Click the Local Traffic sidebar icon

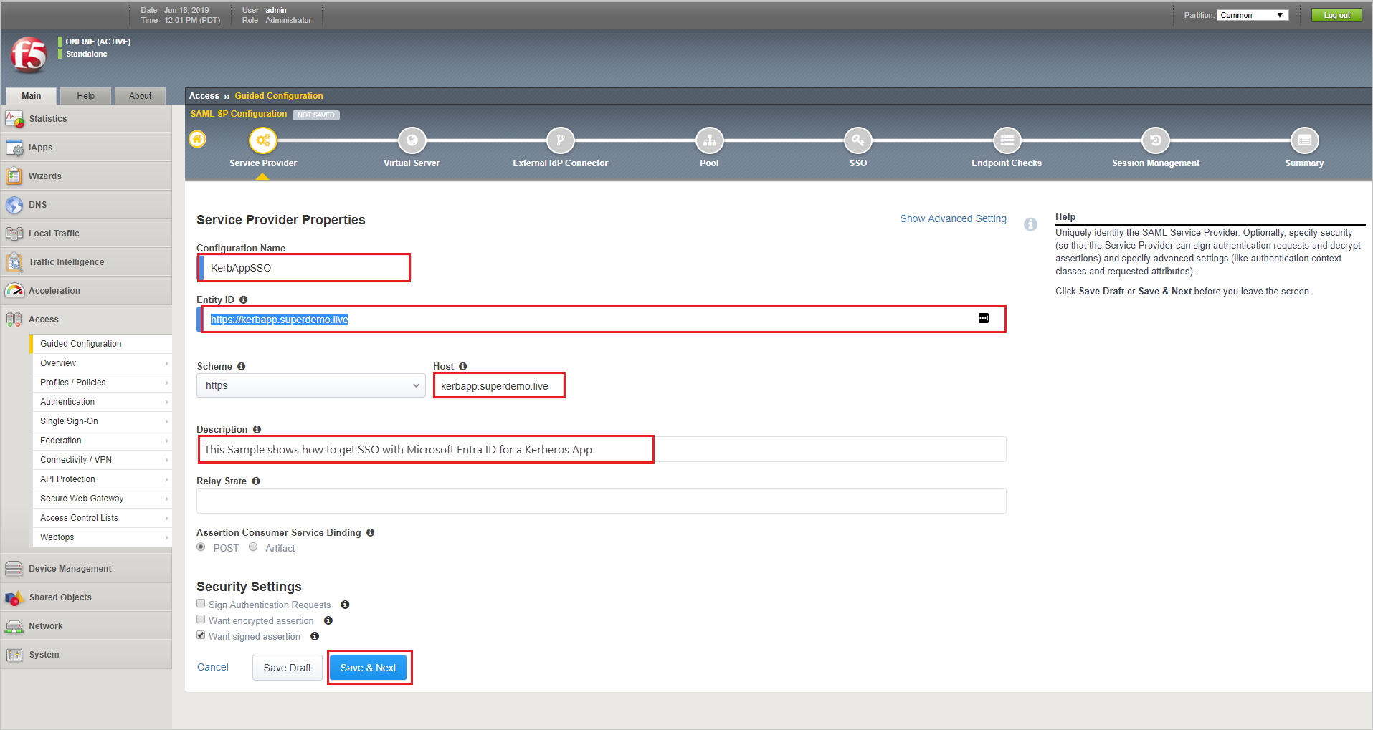coord(14,234)
